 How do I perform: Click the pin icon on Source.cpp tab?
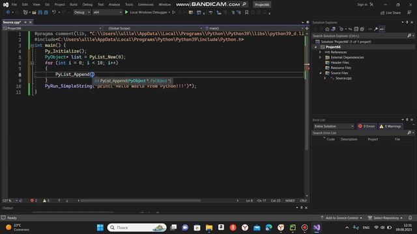pos(25,22)
